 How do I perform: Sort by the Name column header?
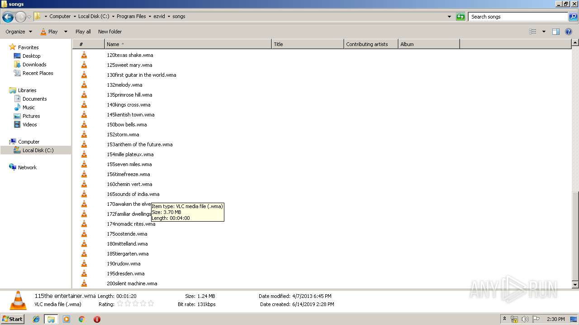(x=188, y=44)
